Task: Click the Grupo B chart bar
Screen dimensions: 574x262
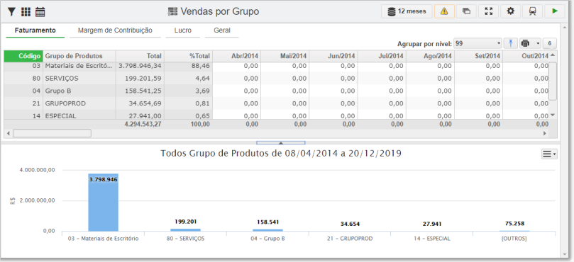Action: (267, 230)
